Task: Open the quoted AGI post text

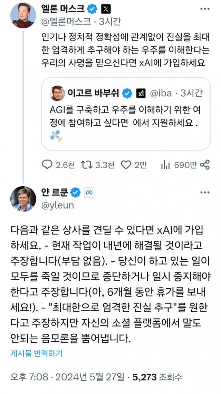Action: pyautogui.click(x=124, y=117)
